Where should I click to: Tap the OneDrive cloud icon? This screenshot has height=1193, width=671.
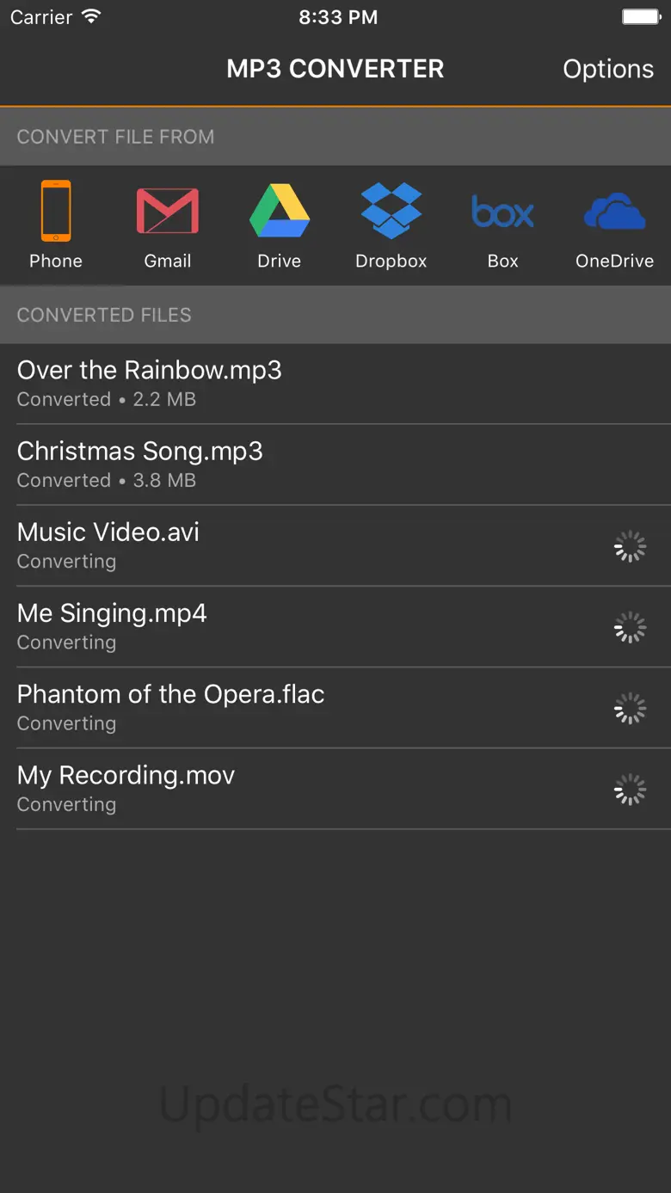(x=614, y=212)
